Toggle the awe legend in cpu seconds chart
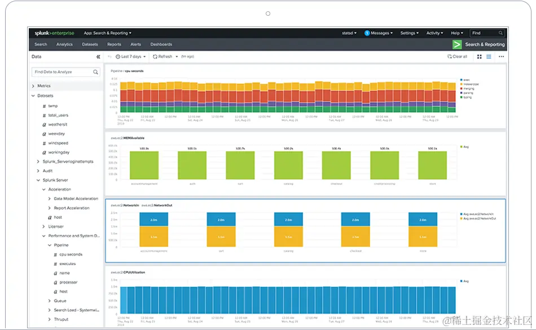The image size is (536, 330). point(466,80)
